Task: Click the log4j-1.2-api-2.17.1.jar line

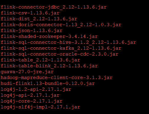Action: 36,90
